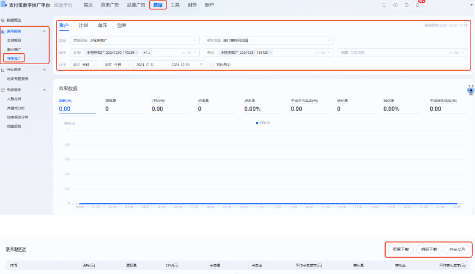Open the 单元 multi-select dropdown arrow
Viewport: 475px width, 274px height.
click(329, 53)
